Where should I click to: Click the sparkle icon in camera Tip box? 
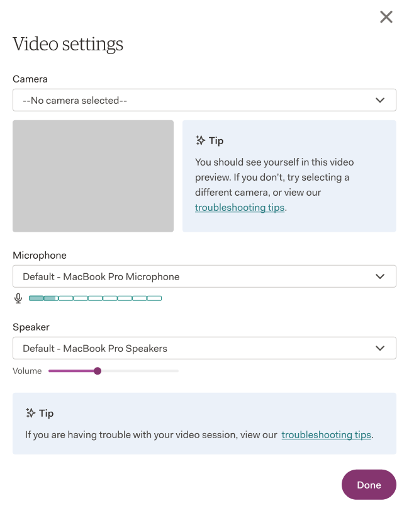(200, 140)
